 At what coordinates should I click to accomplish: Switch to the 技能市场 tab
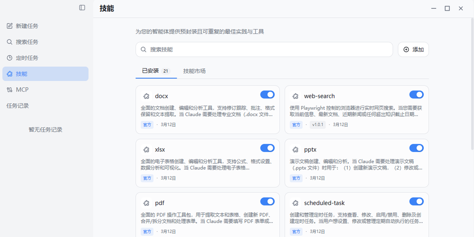coord(194,71)
